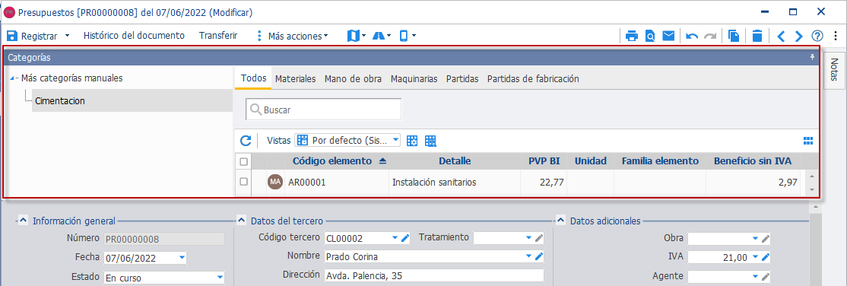Click the send email envelope icon
This screenshot has height=286, width=847.
coord(669,37)
